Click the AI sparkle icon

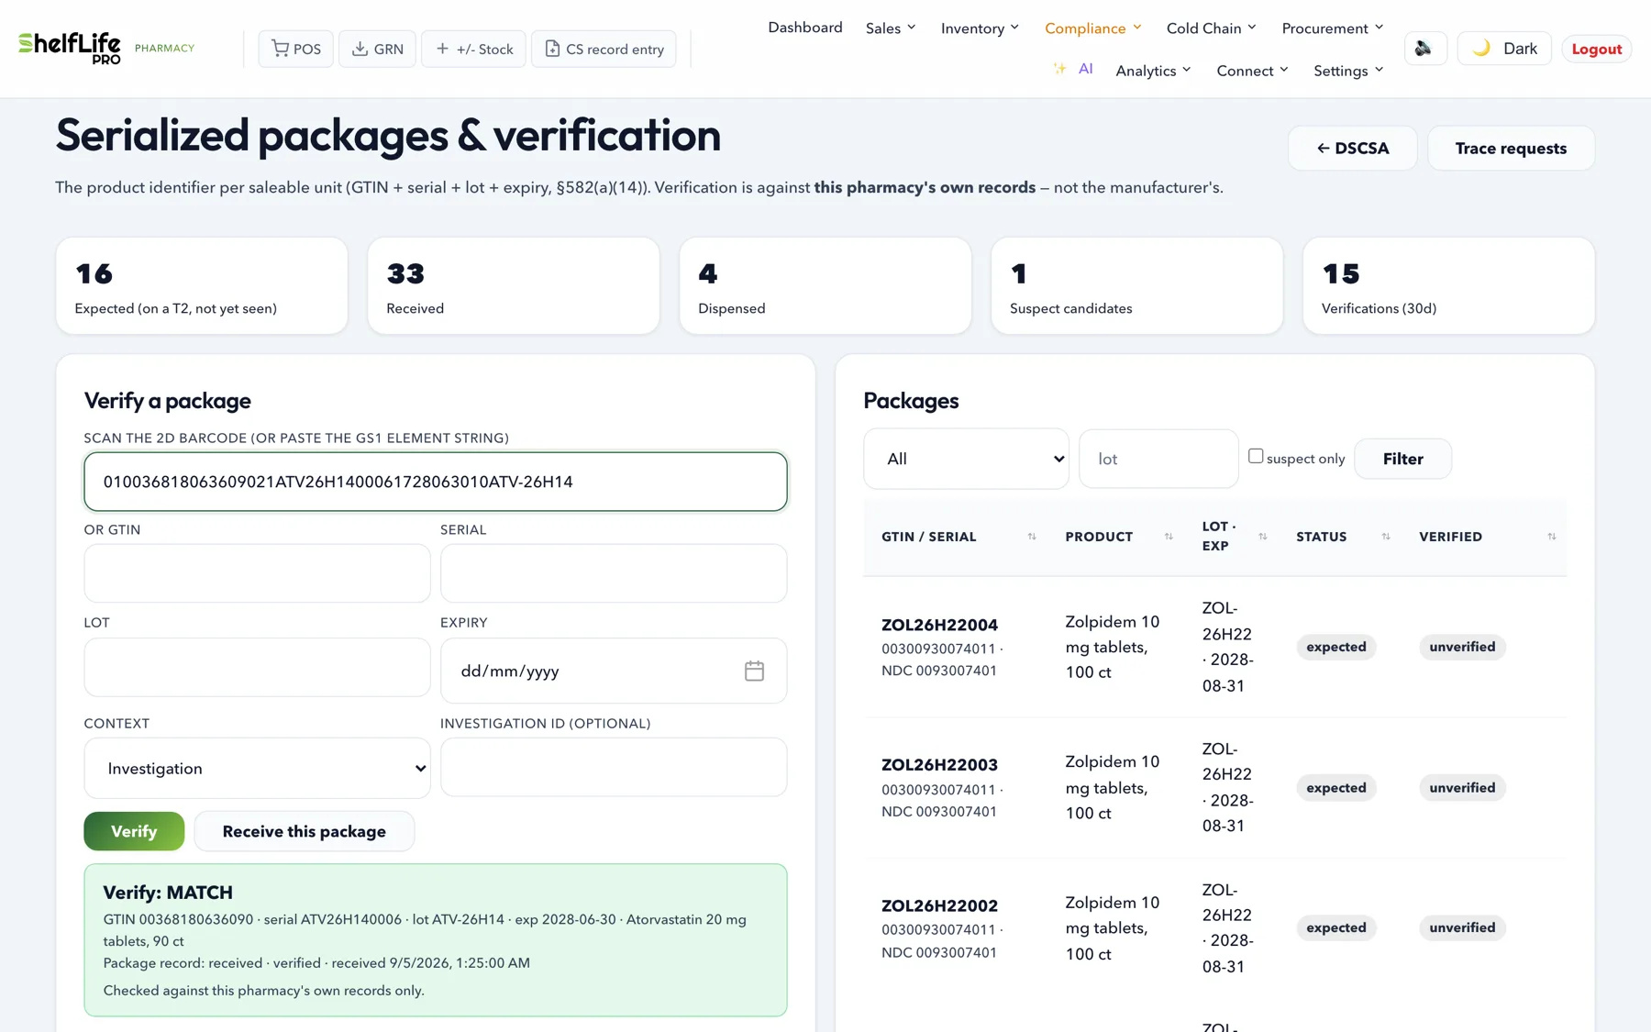point(1059,69)
